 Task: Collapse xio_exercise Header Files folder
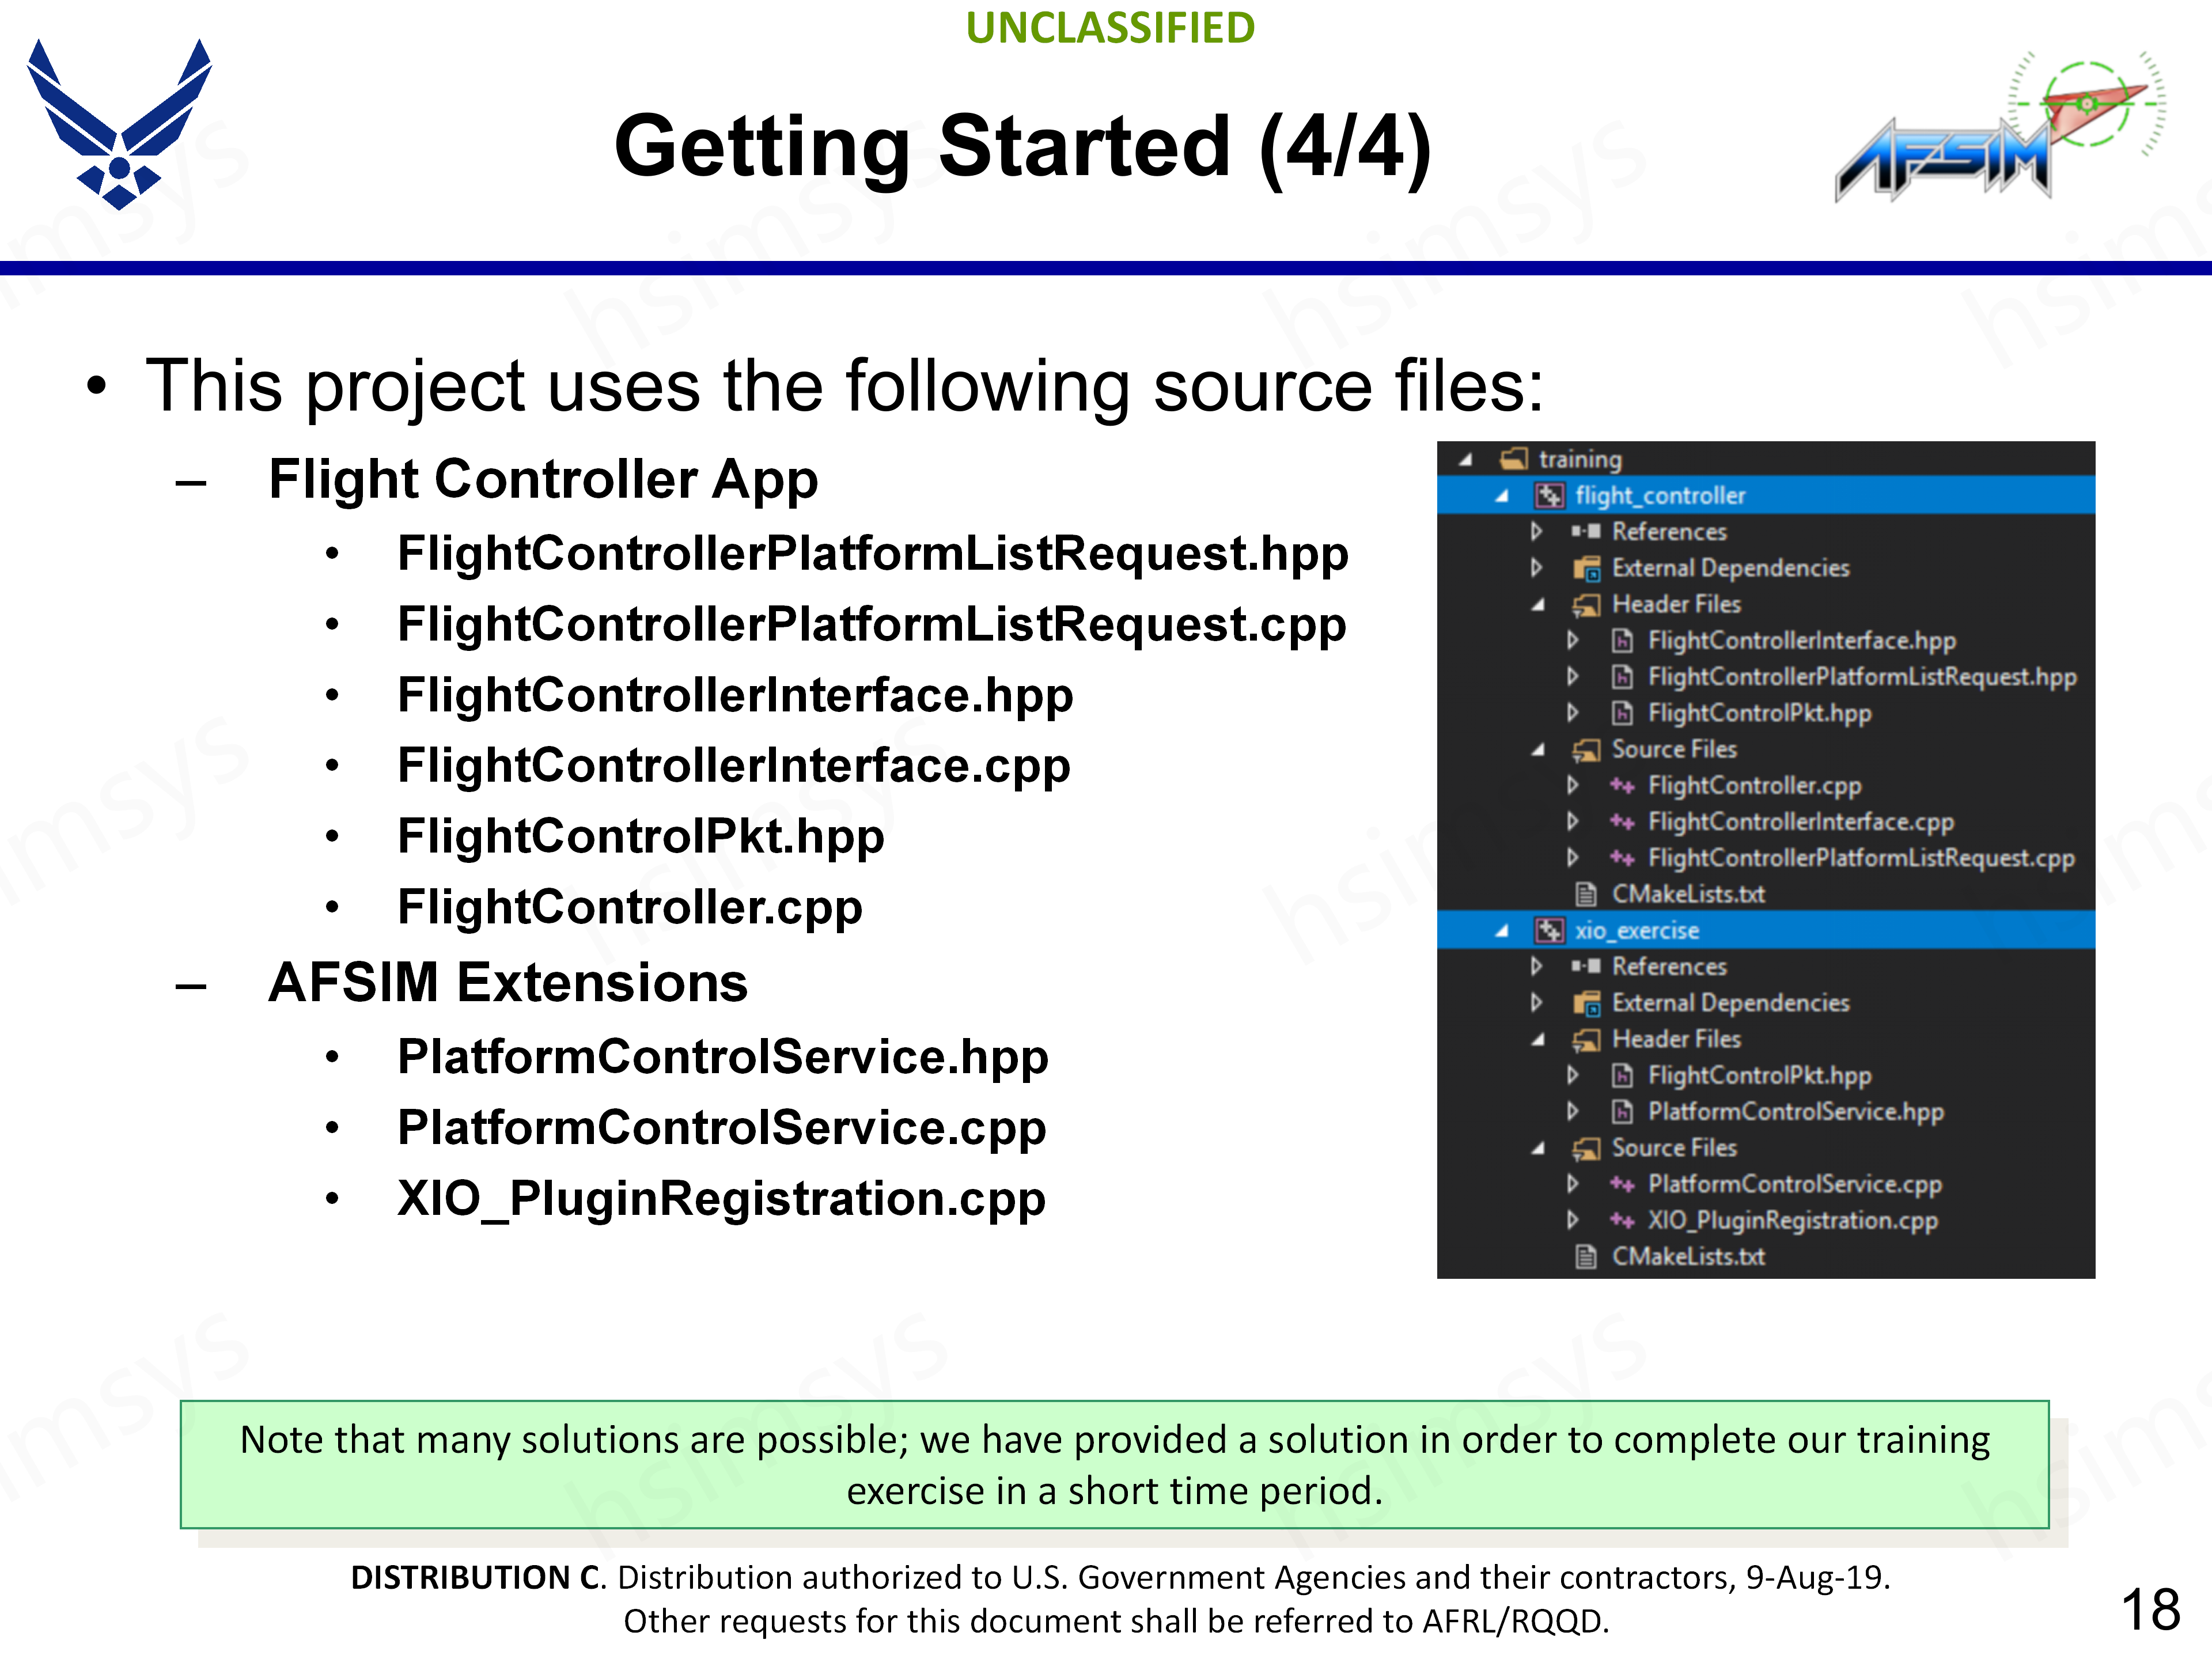(x=1538, y=1040)
